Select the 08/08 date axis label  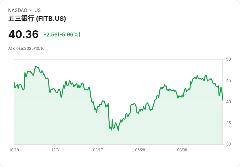(182, 150)
